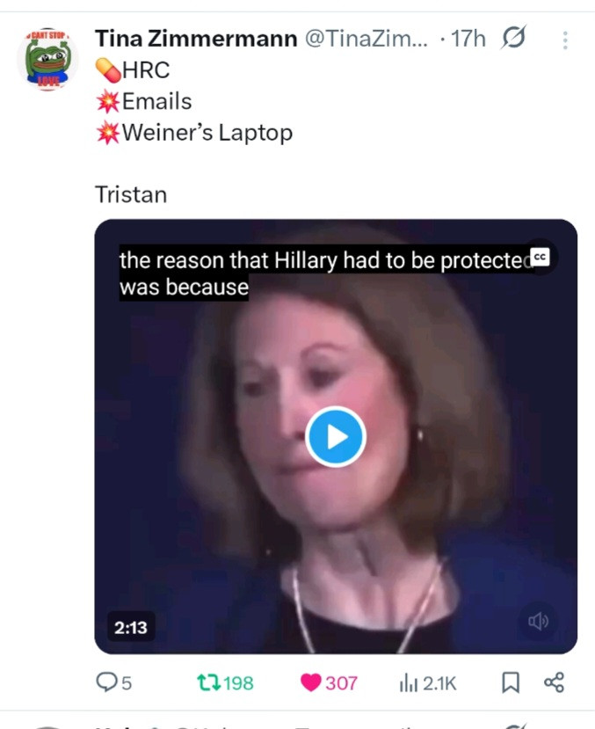Click the Weiner's Laptop tweet text
Screen dimensions: 595x729
207,133
